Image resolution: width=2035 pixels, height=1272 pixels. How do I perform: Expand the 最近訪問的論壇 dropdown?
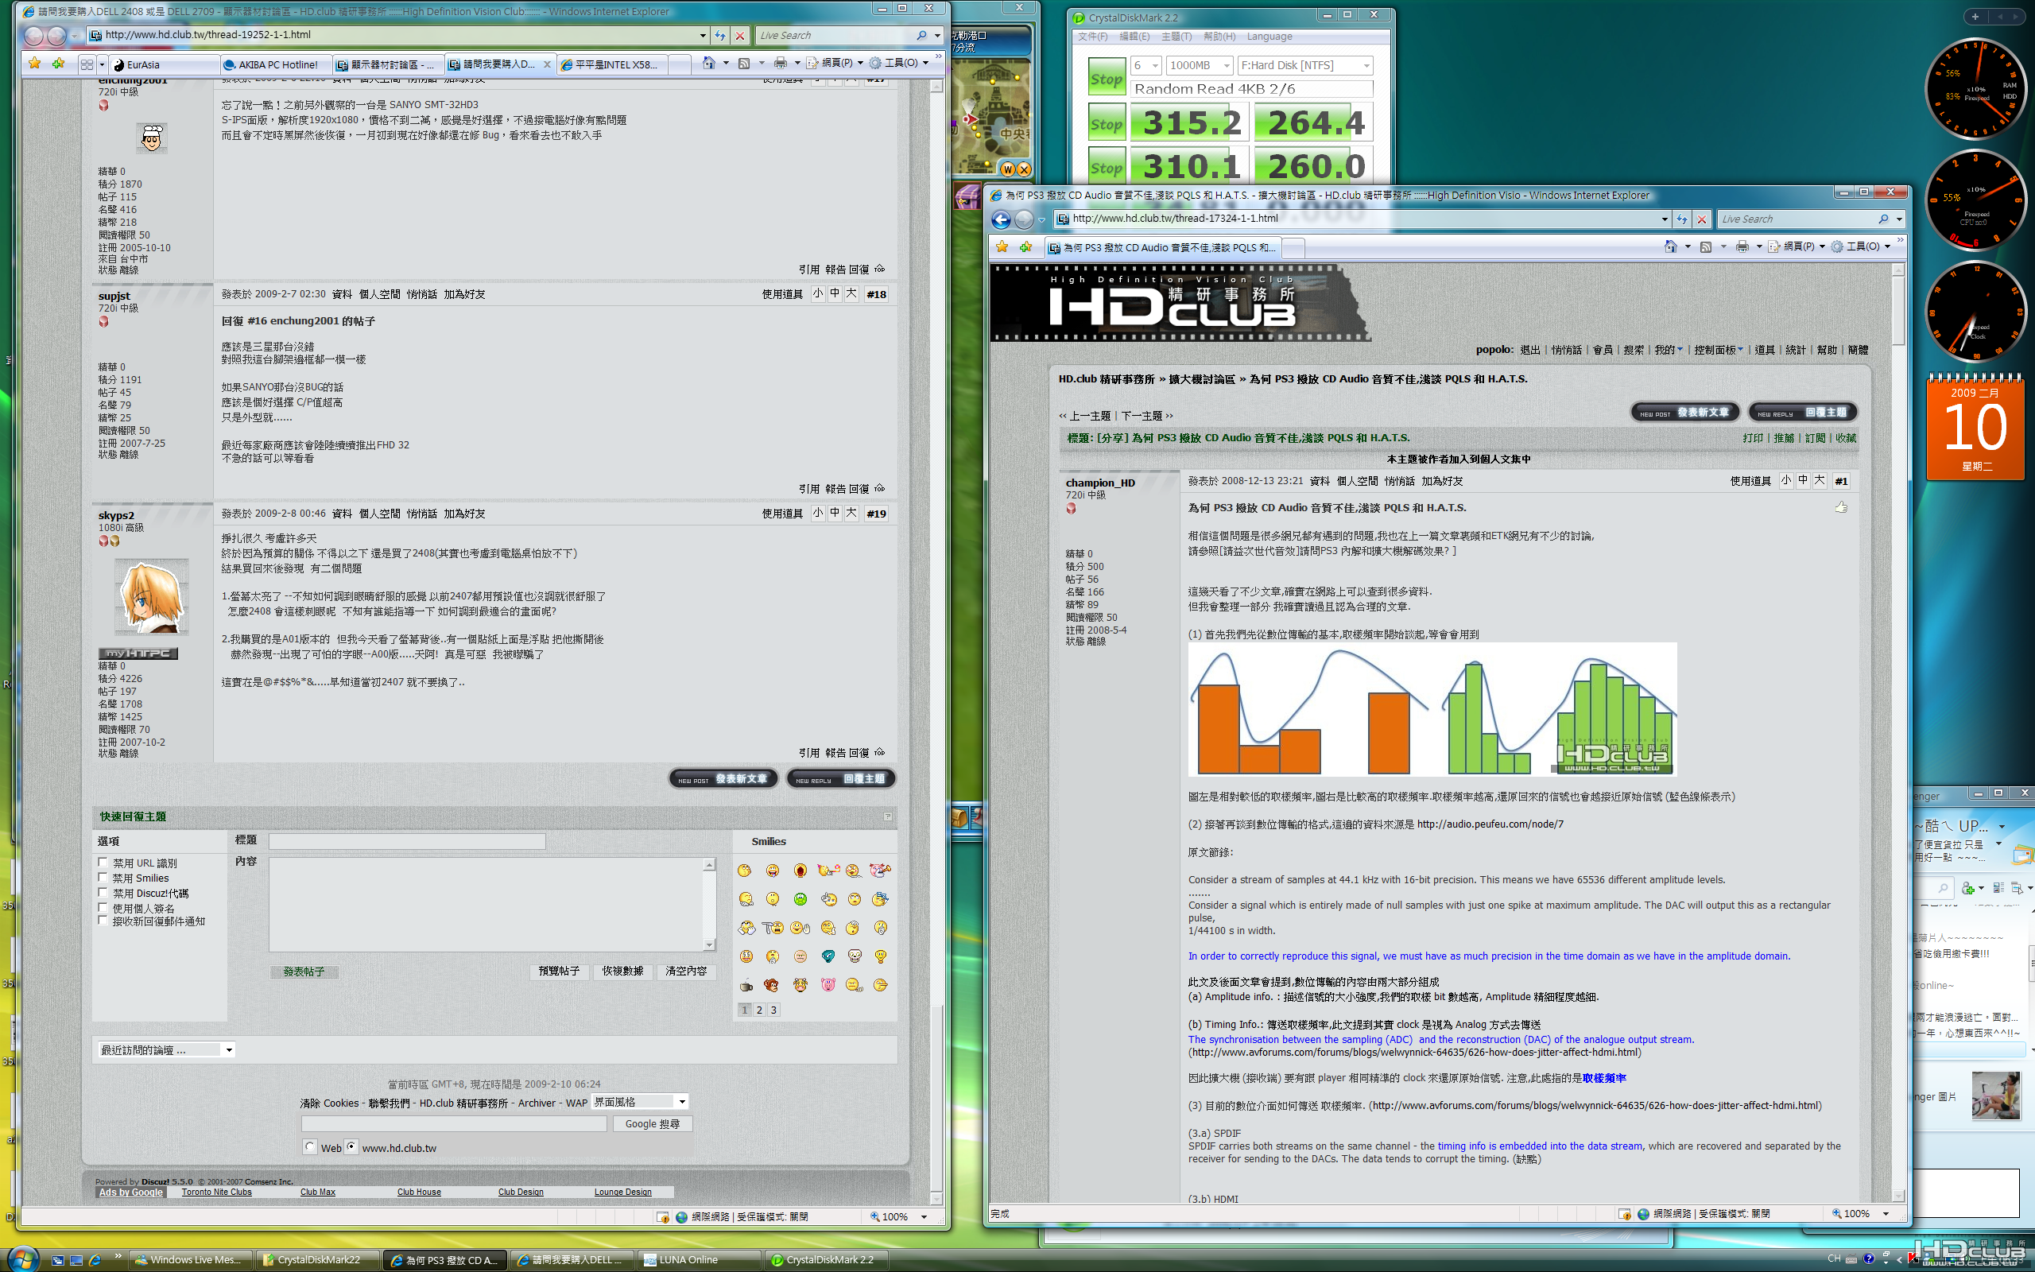[x=166, y=1050]
